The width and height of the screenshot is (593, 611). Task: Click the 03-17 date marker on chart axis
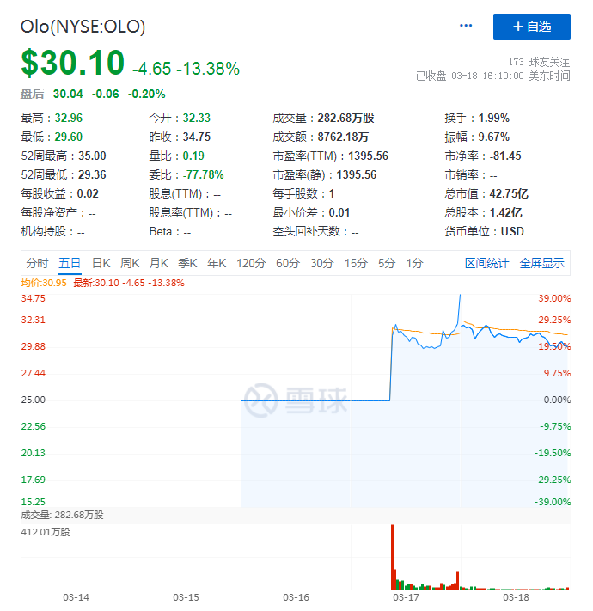(x=406, y=597)
